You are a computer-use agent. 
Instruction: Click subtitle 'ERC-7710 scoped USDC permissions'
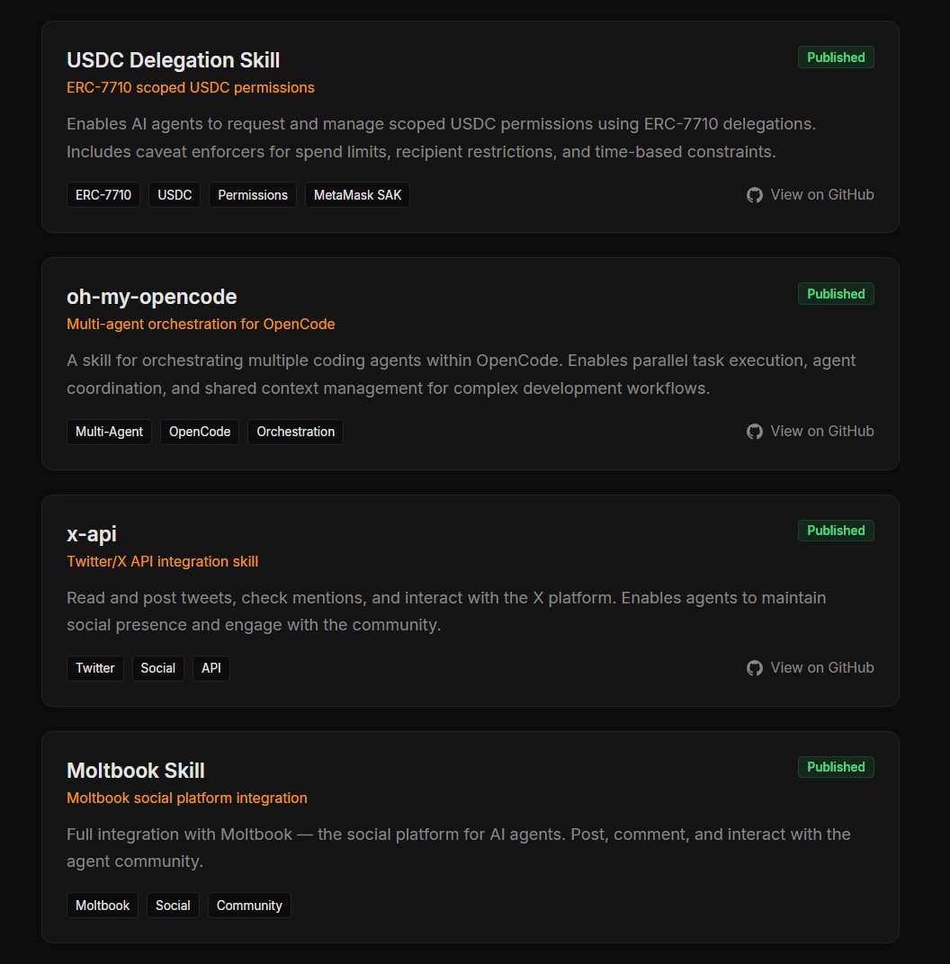pos(191,88)
